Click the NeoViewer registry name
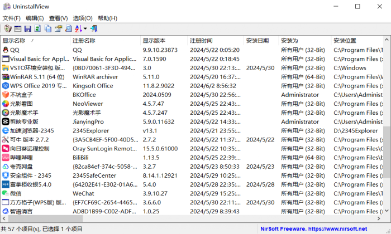391x234 pixels. click(88, 104)
